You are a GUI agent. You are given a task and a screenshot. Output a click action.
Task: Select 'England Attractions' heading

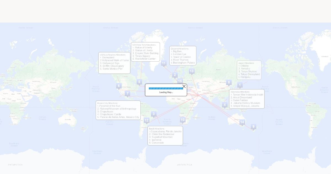point(180,49)
